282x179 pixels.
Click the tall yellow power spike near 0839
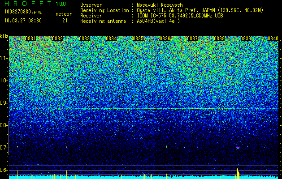coord(238,174)
